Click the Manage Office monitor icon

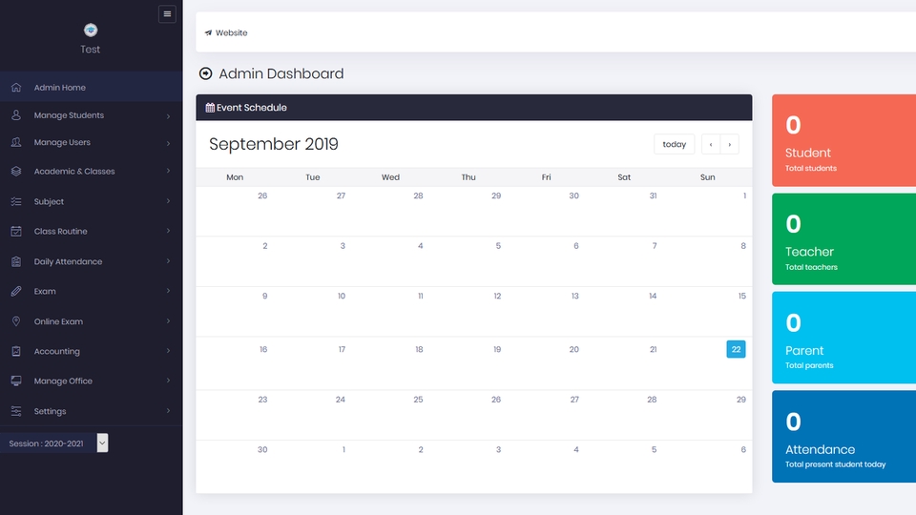[16, 381]
